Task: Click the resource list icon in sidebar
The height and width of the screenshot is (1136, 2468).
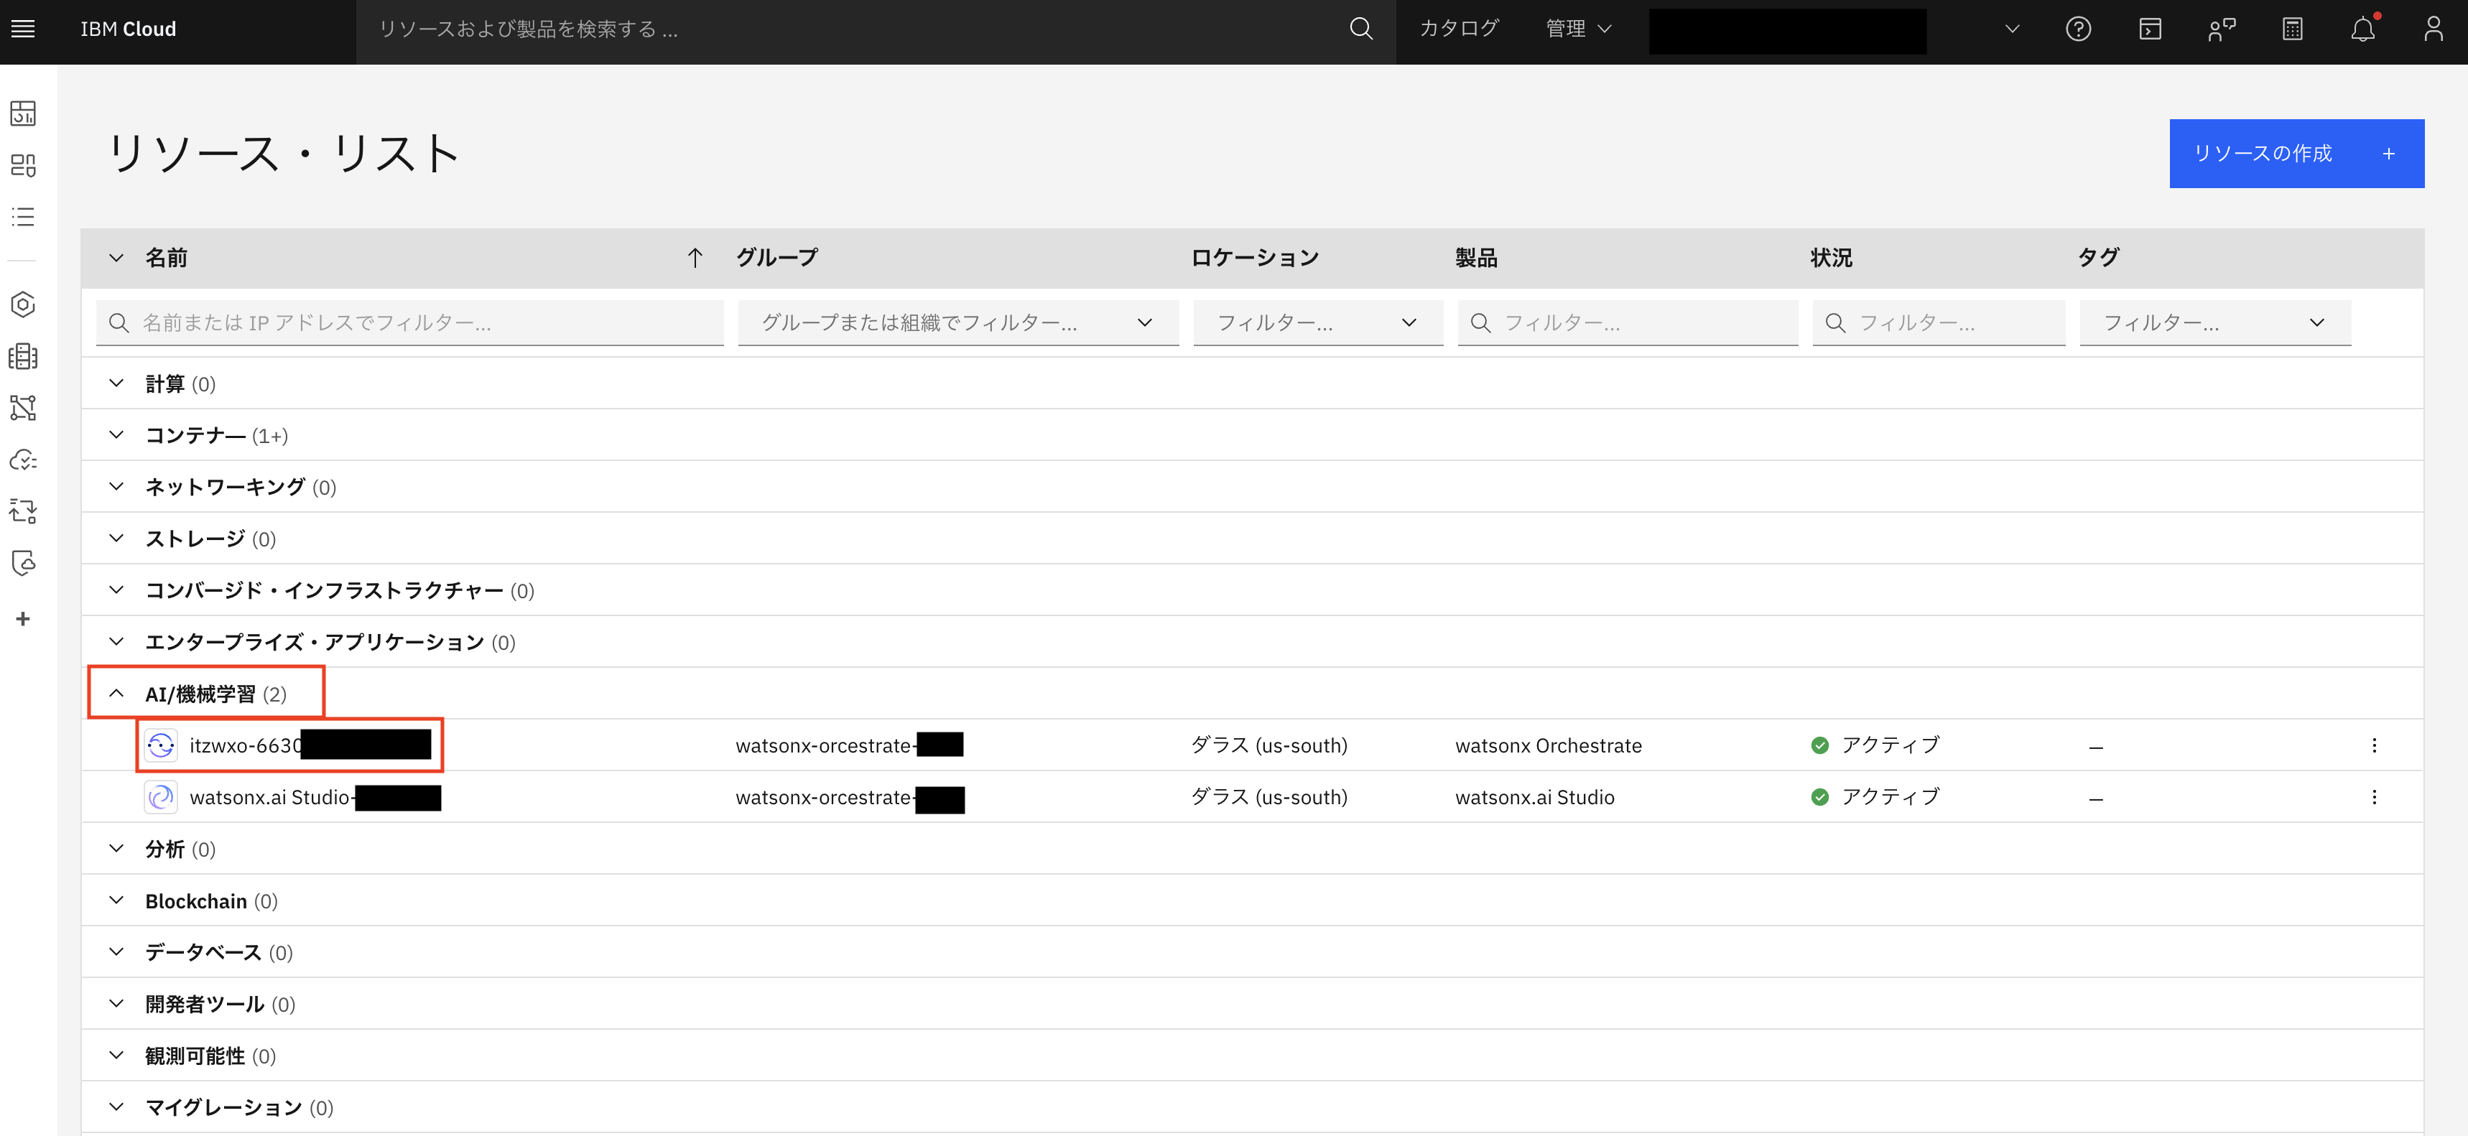Action: 23,216
